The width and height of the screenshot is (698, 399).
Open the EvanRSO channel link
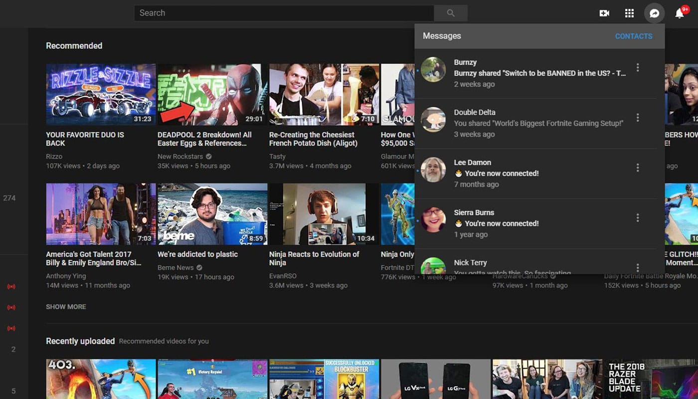284,276
